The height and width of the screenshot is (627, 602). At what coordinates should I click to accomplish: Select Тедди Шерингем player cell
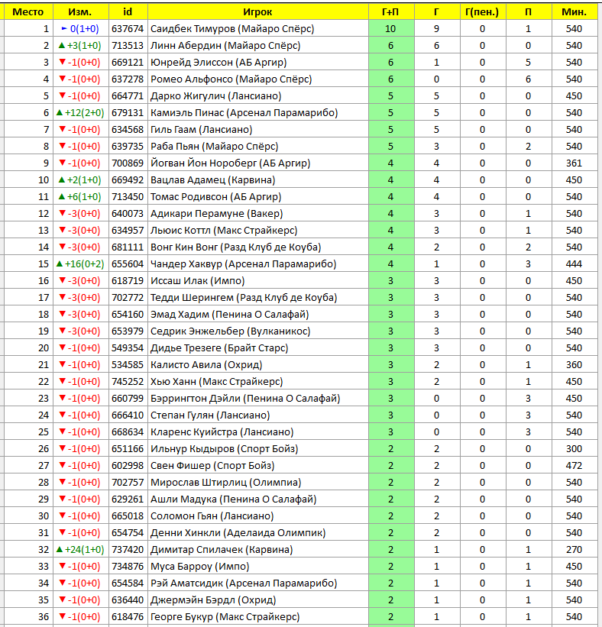pos(258,298)
